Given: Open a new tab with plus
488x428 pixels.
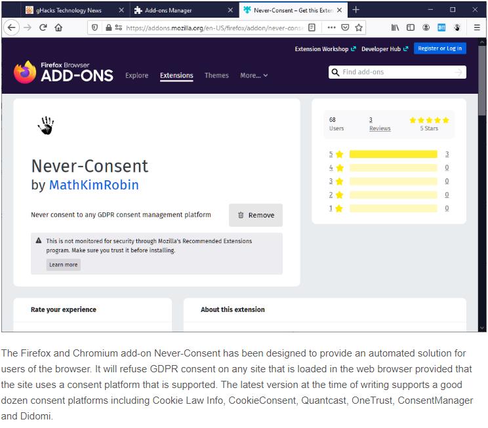Looking at the screenshot, I should pyautogui.click(x=356, y=10).
